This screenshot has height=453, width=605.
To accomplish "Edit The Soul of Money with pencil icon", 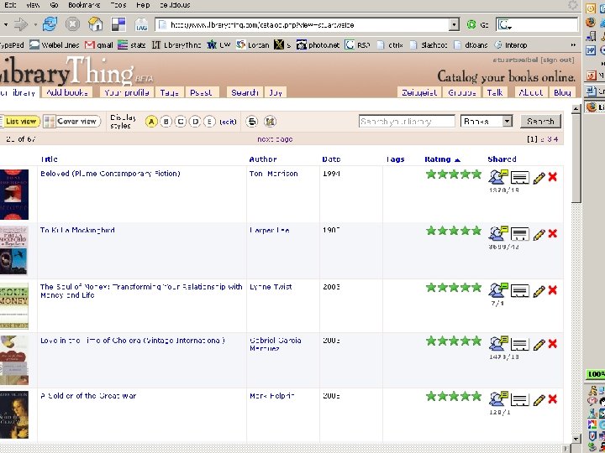I will coord(539,291).
